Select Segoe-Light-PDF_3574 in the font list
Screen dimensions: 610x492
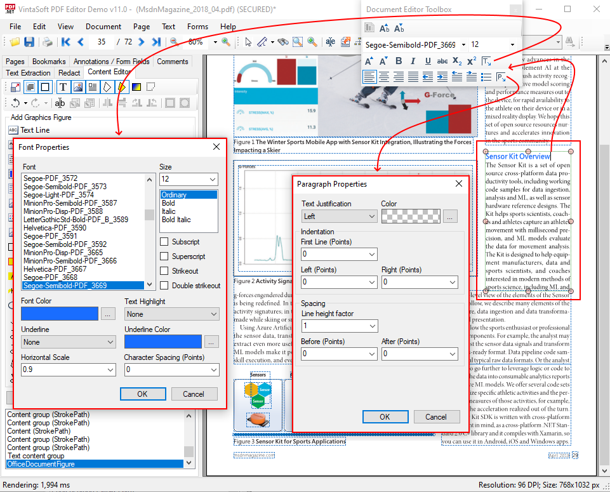coord(59,195)
